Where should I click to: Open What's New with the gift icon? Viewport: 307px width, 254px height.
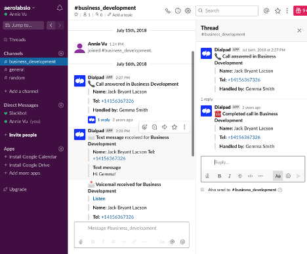[300, 10]
